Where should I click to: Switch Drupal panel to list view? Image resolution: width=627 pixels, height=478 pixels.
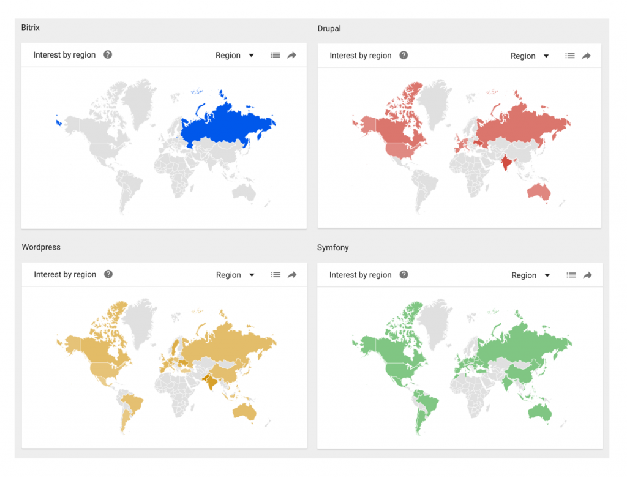pyautogui.click(x=570, y=56)
